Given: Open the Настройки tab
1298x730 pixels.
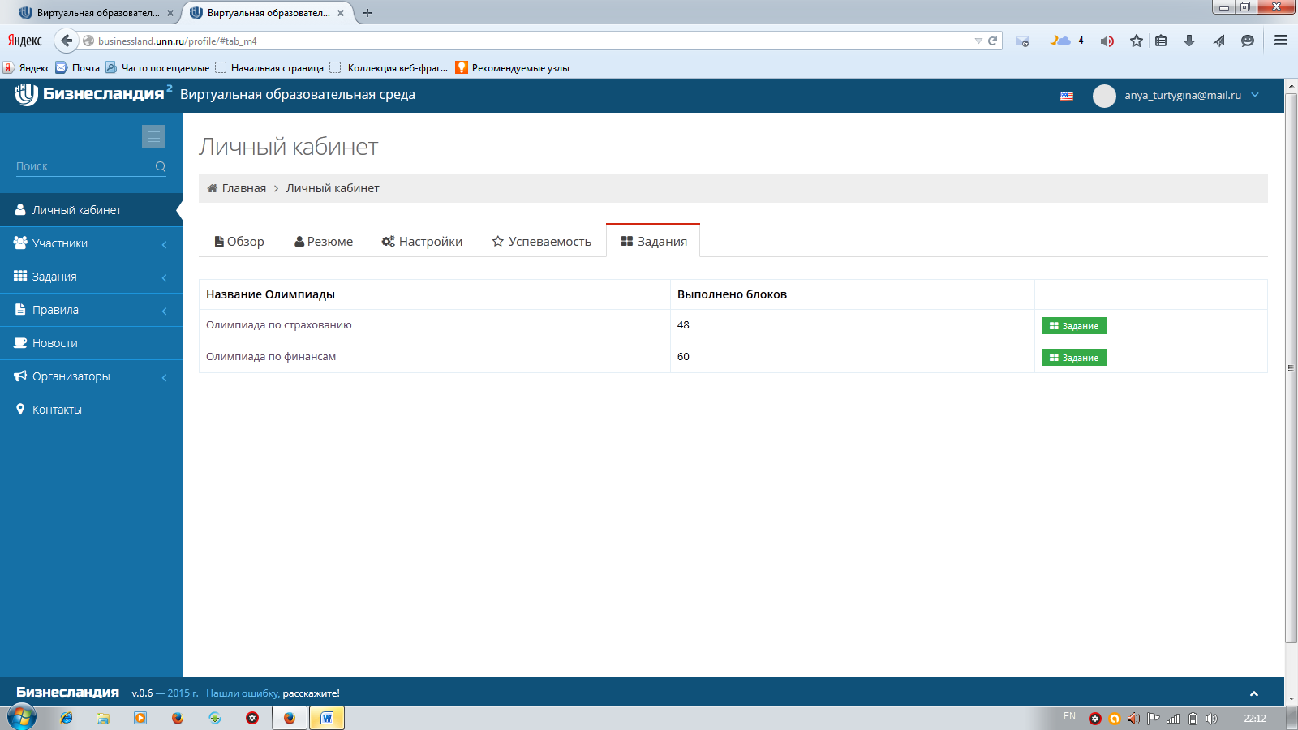Looking at the screenshot, I should [422, 242].
